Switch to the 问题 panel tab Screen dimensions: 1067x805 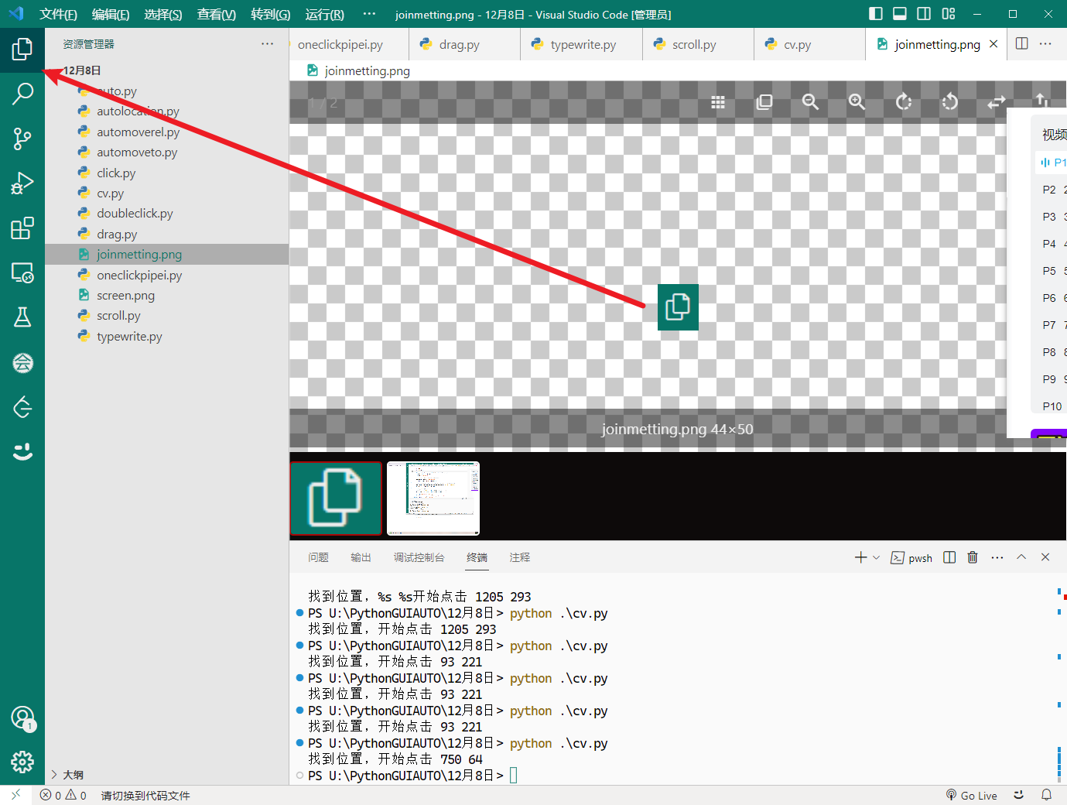pos(318,557)
